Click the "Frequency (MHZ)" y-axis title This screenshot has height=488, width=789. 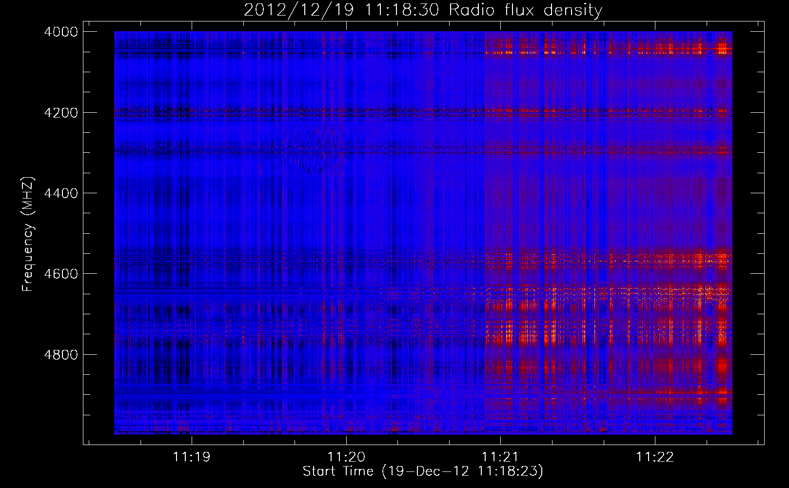28,234
